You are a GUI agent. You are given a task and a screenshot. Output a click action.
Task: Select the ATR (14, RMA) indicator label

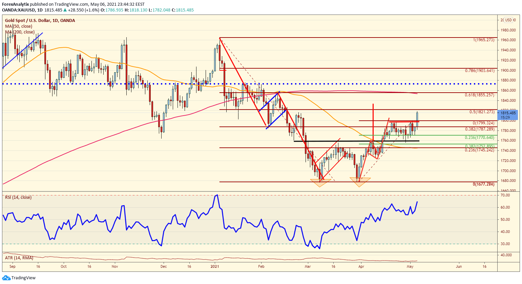[19, 258]
